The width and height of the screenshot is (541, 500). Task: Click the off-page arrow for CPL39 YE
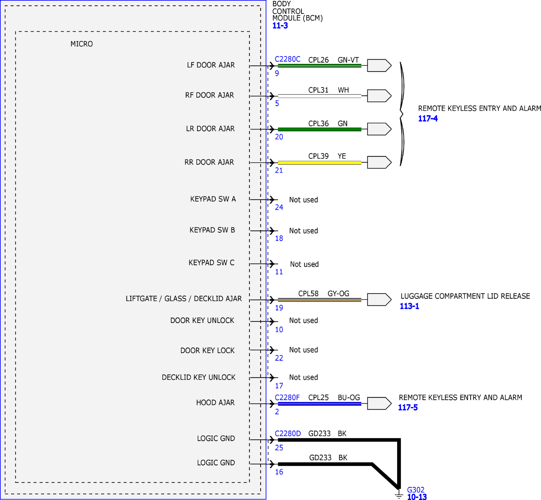pyautogui.click(x=379, y=162)
